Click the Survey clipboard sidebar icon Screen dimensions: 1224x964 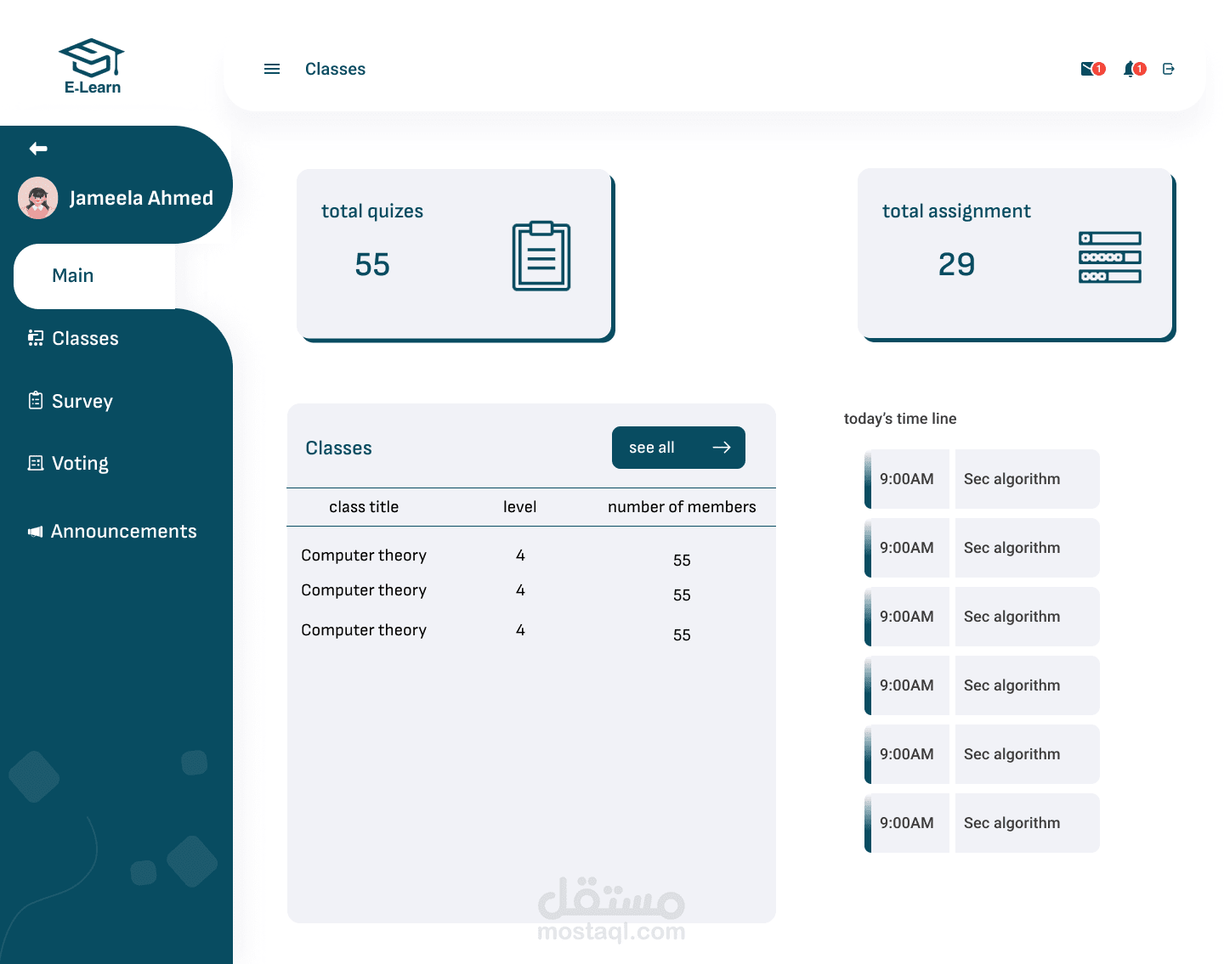pyautogui.click(x=36, y=400)
